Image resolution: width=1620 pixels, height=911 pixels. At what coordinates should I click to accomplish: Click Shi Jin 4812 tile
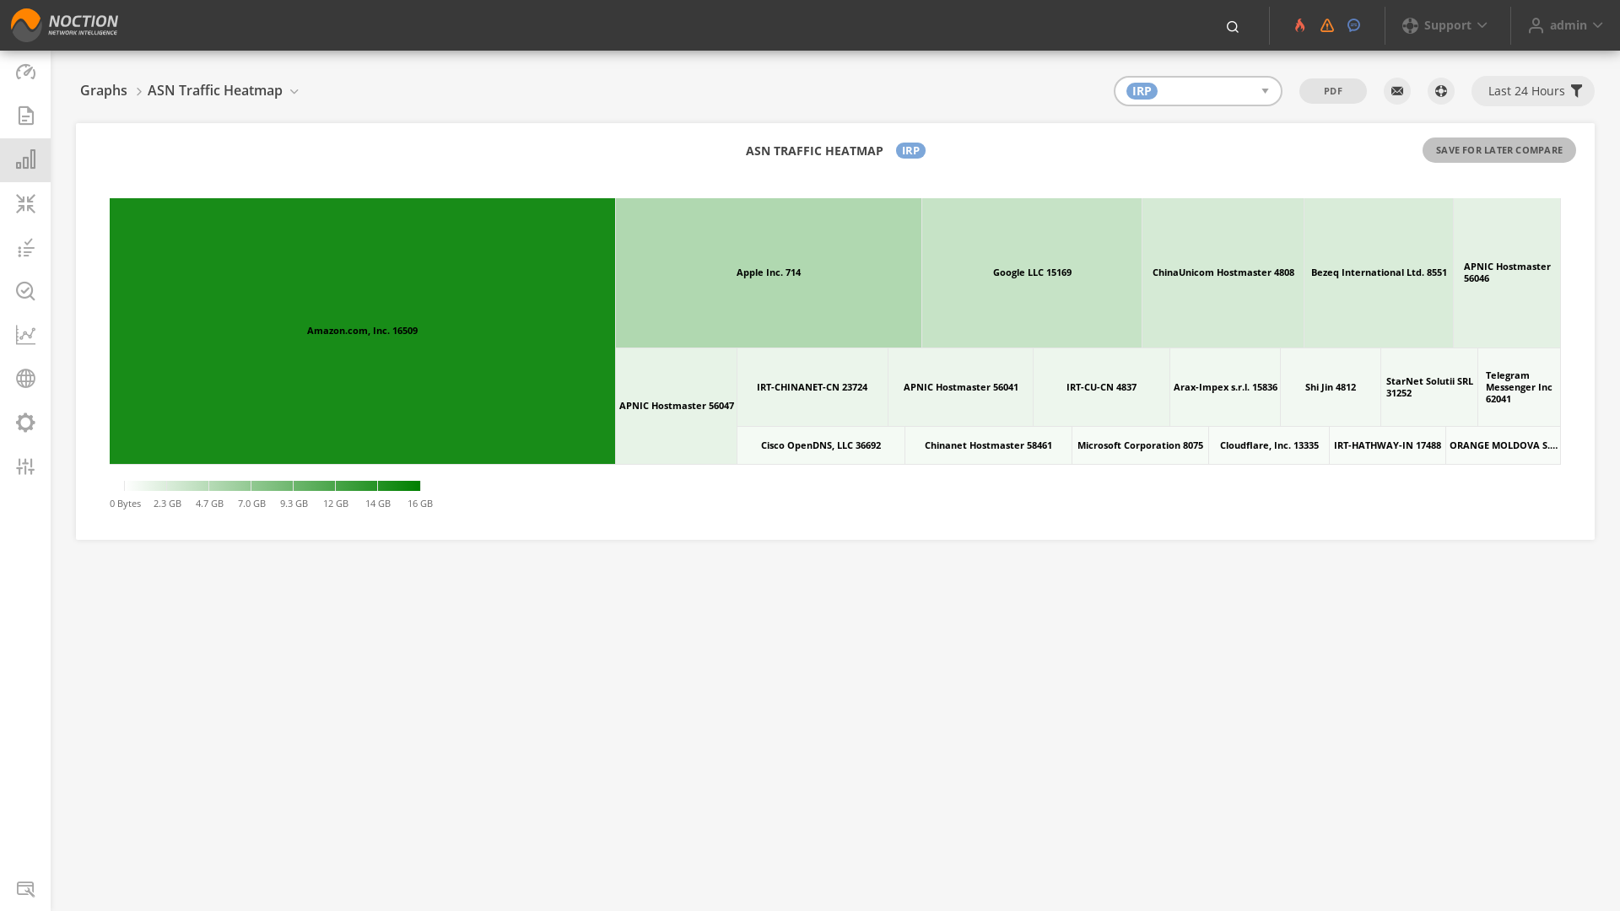1331,387
